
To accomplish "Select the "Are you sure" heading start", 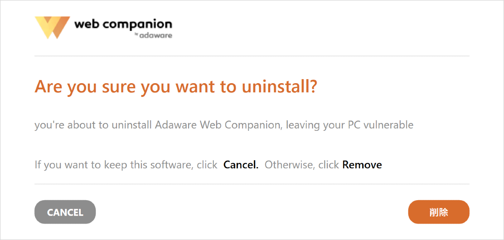I will pos(85,87).
